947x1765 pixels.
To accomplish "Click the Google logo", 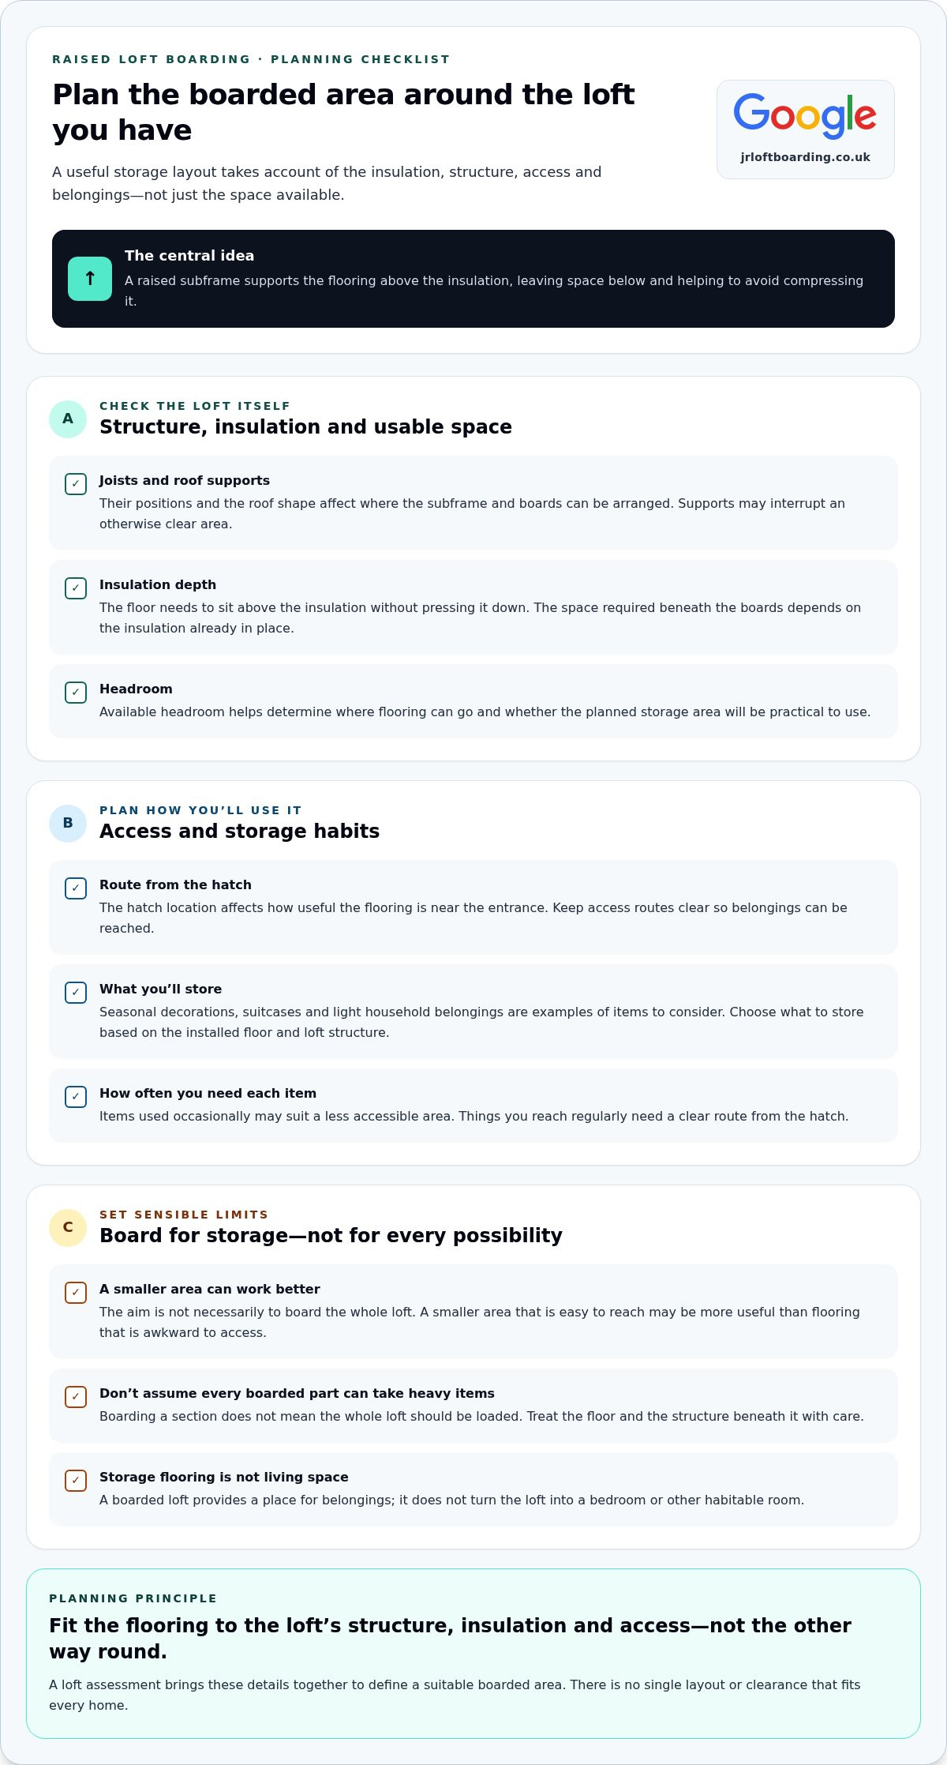I will point(805,116).
